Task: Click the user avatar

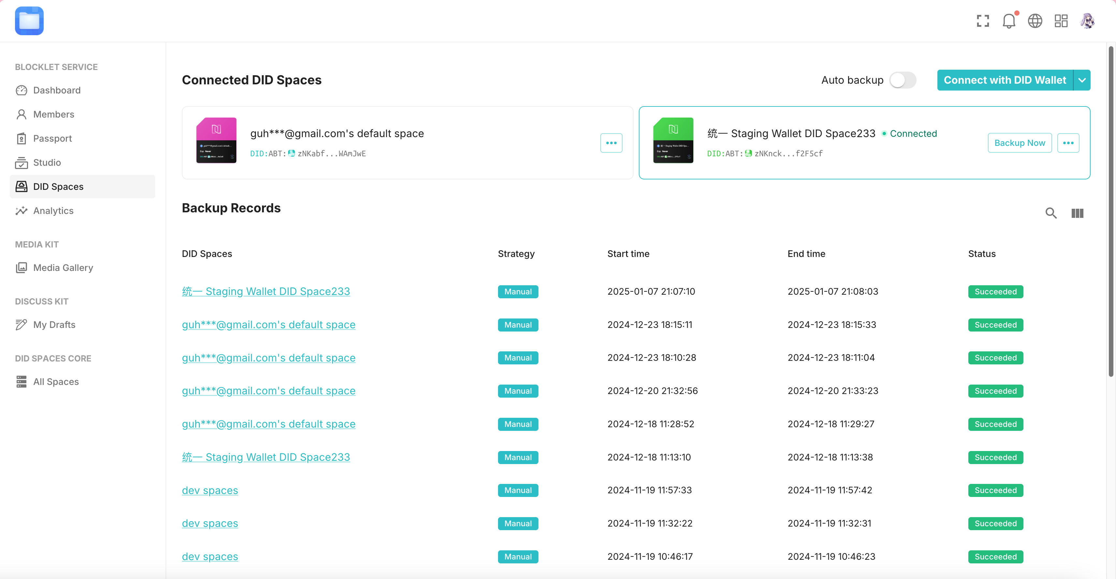Action: pos(1087,21)
